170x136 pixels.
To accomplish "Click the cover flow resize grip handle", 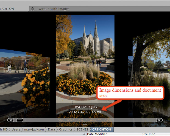I will tap(85, 124).
